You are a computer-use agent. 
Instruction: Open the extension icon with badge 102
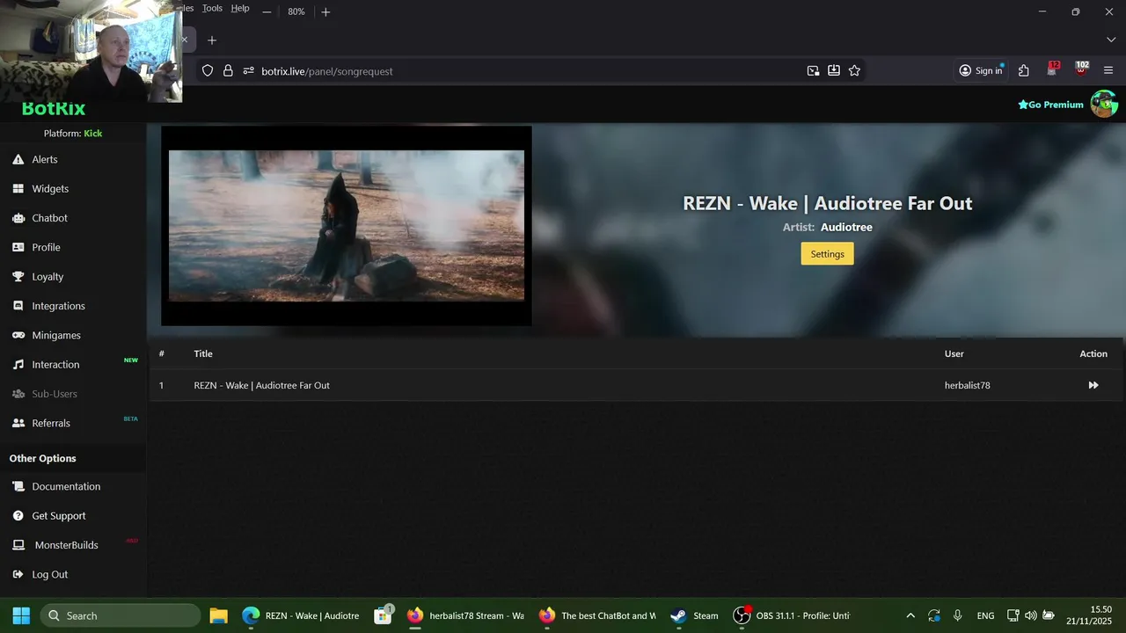1081,69
